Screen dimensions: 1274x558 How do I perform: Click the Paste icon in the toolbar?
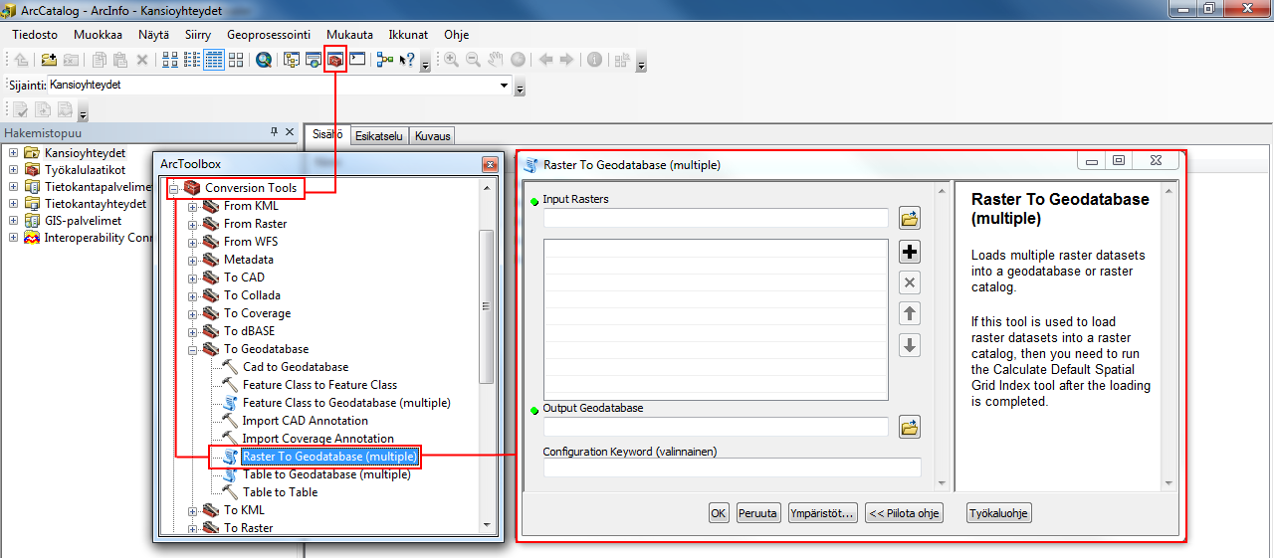pos(120,60)
